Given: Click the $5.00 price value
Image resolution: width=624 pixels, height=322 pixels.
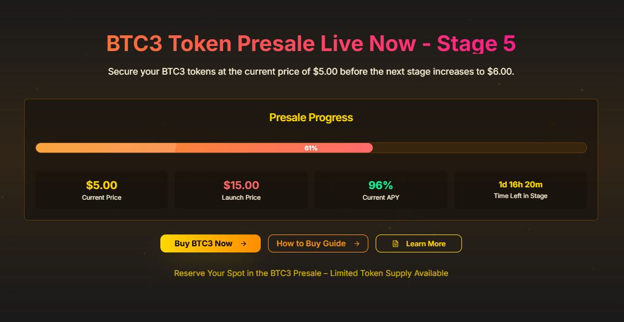Looking at the screenshot, I should tap(101, 185).
